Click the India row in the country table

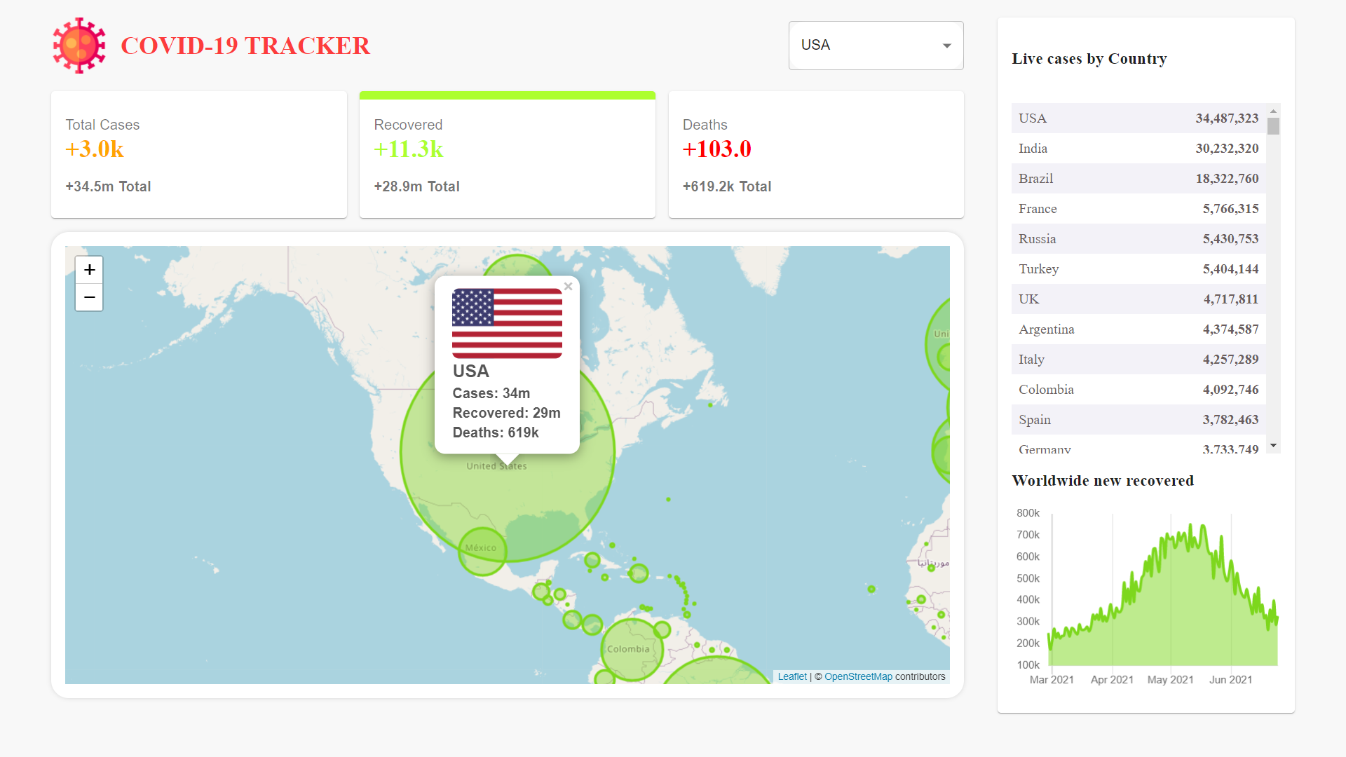coord(1138,149)
